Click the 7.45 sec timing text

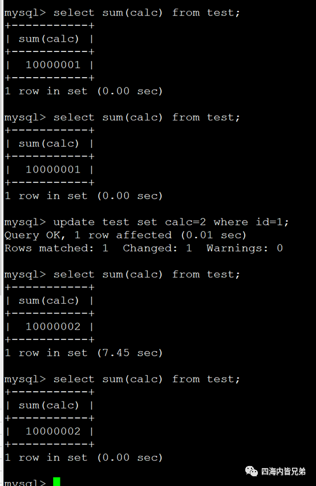click(129, 353)
